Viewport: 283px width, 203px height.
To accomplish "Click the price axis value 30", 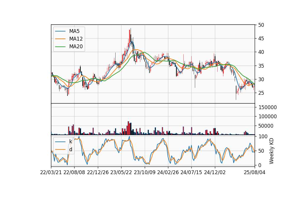I will (x=261, y=79).
